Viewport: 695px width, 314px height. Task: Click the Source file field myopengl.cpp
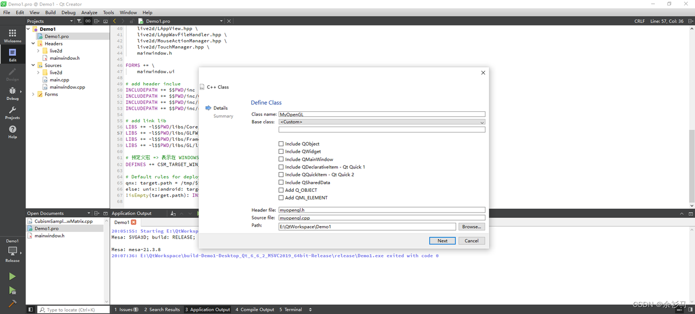point(382,218)
